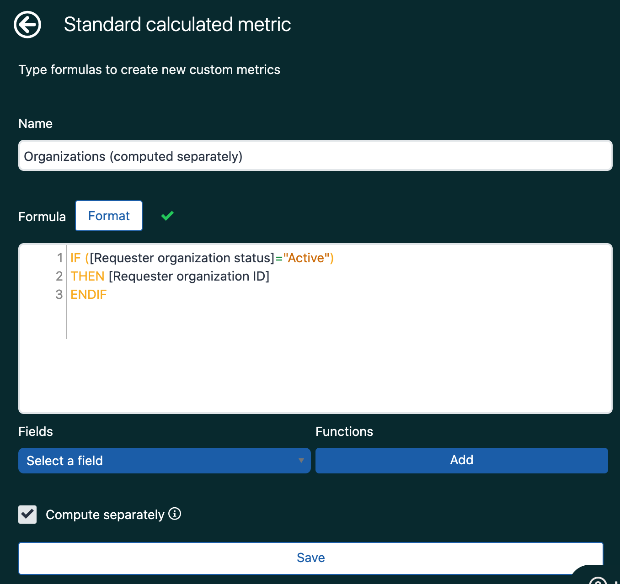Click the Compute separately label
The width and height of the screenshot is (620, 584).
[x=105, y=515]
